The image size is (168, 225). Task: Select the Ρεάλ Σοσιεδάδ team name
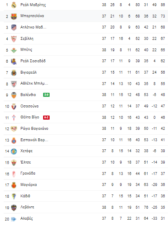pos(33,61)
